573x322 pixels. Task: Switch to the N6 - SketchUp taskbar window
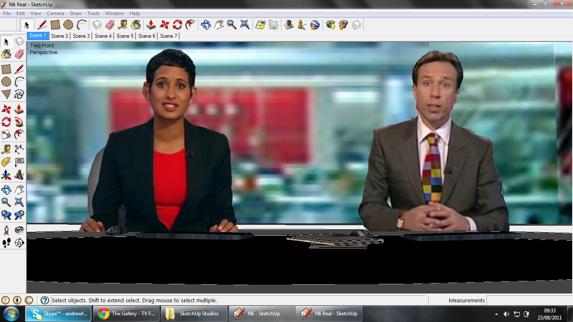coord(262,314)
